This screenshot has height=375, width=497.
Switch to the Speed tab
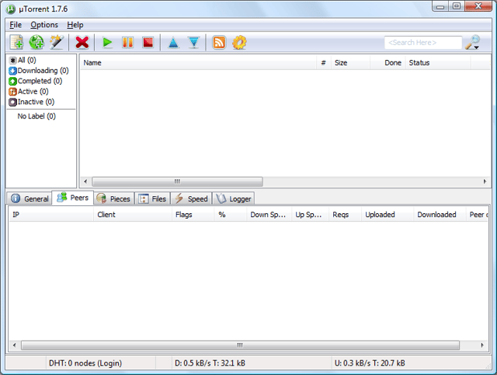coord(192,198)
